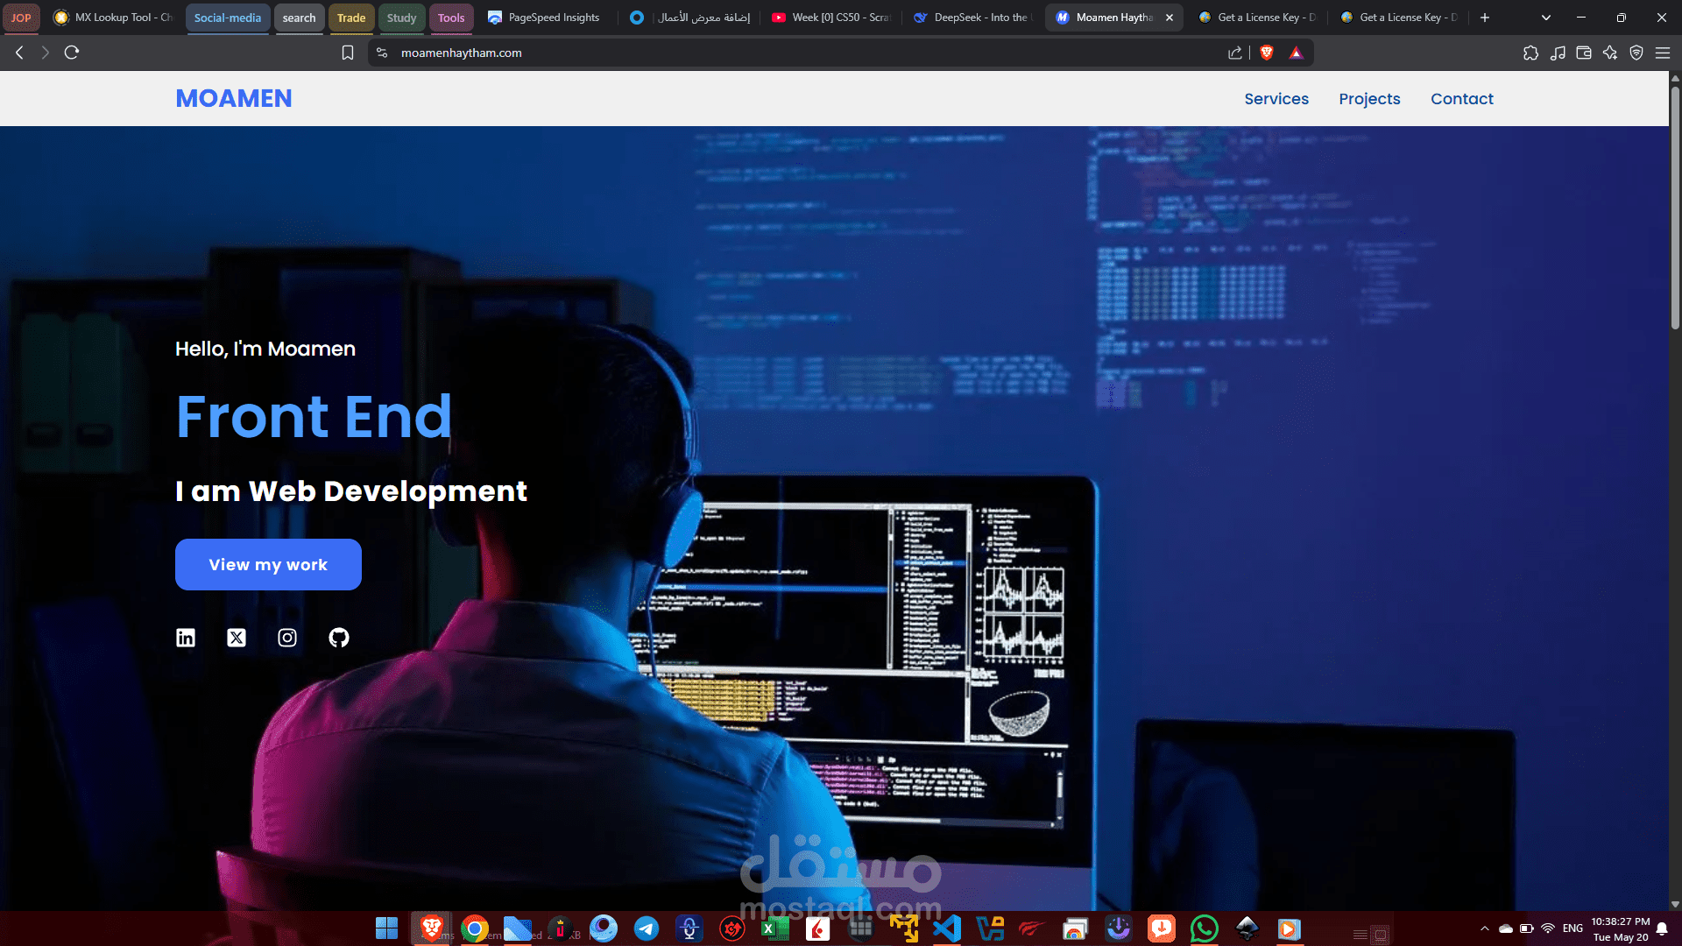1682x946 pixels.
Task: Click the Brave Rewards triangle icon
Action: click(1297, 53)
